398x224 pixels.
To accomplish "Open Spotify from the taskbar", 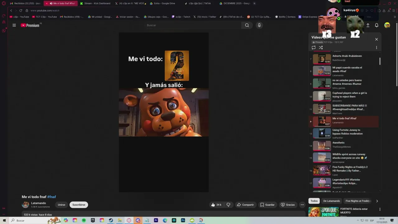I will pyautogui.click(x=84, y=220).
